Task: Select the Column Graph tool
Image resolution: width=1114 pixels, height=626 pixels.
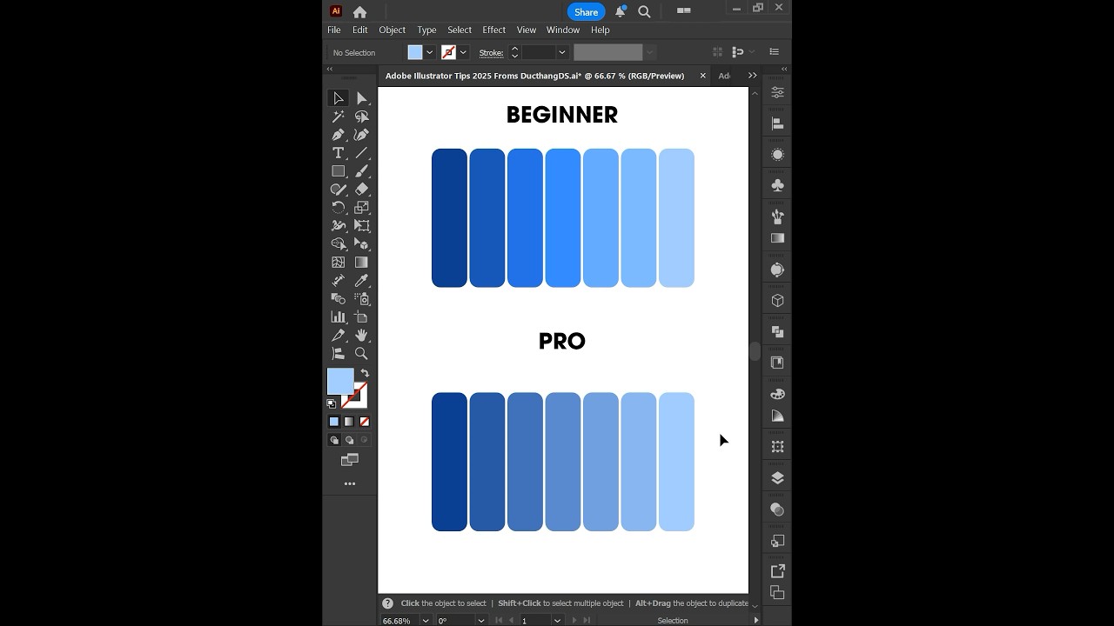Action: point(339,317)
